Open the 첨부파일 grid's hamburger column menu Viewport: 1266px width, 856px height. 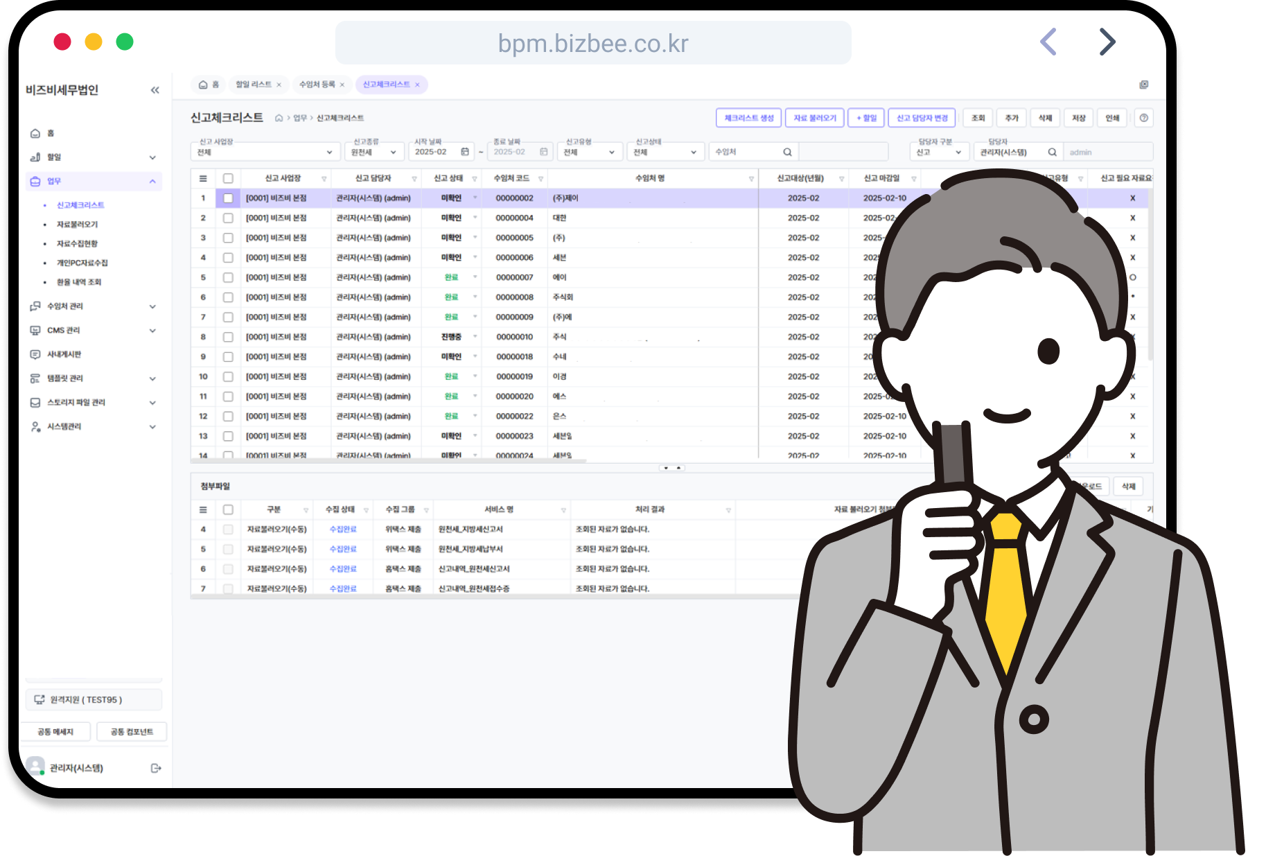point(203,509)
